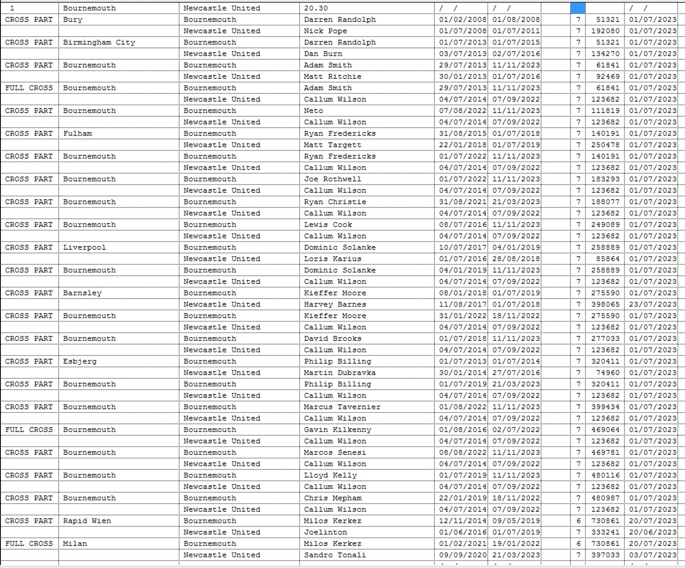Click the Birmingham City cell
685x568 pixels.
coord(119,42)
